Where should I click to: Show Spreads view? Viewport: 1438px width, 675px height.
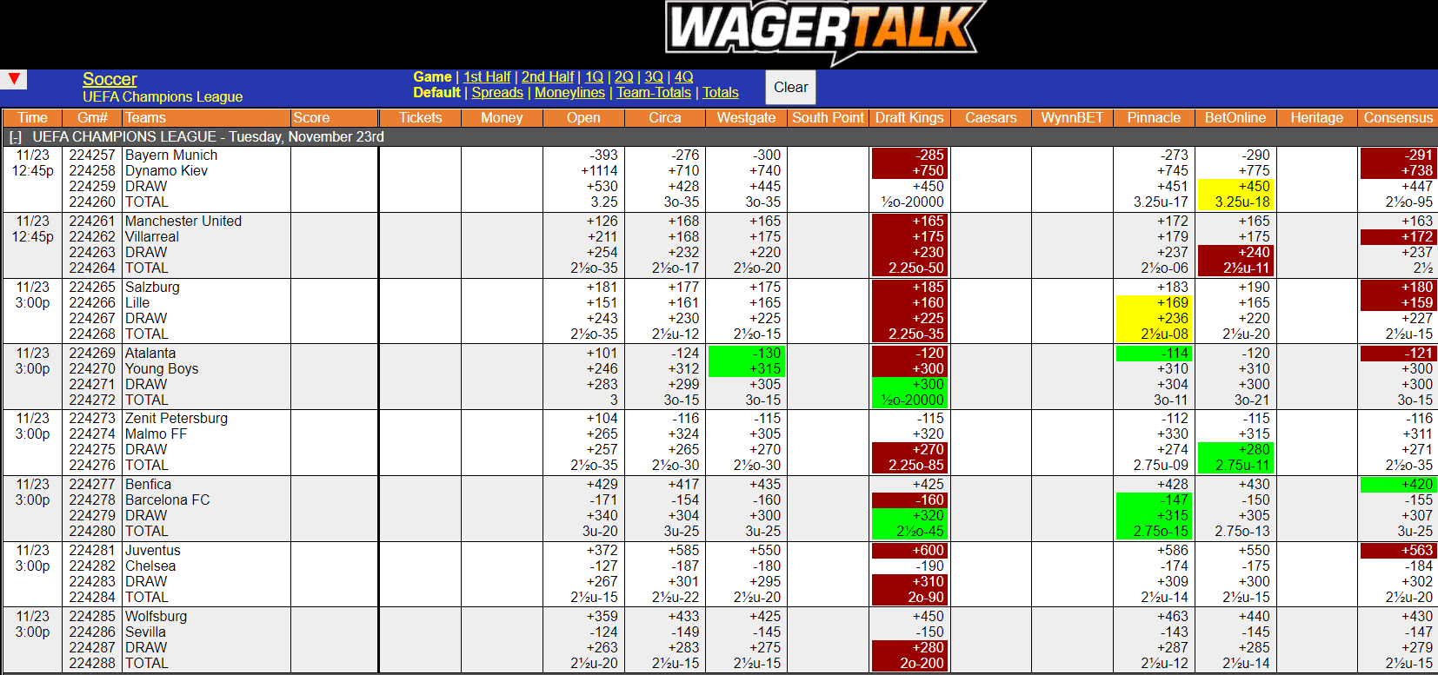point(497,93)
